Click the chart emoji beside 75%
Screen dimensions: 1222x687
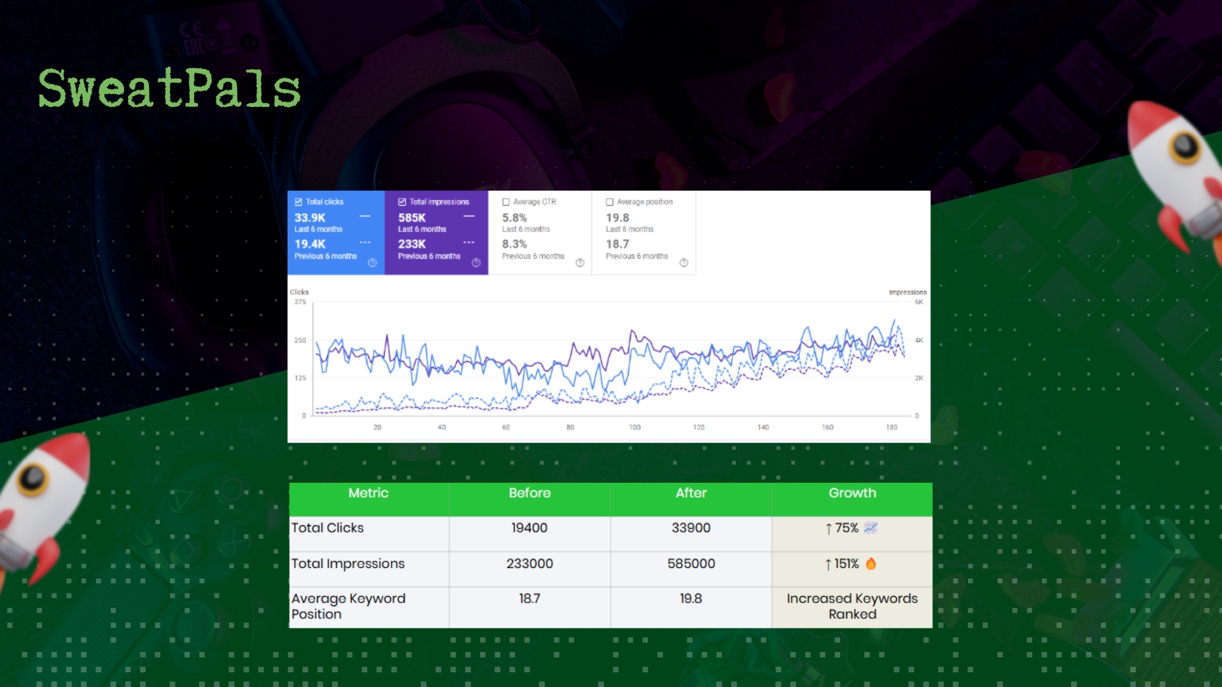click(870, 528)
